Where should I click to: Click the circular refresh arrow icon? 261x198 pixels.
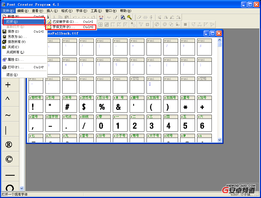click(x=93, y=17)
